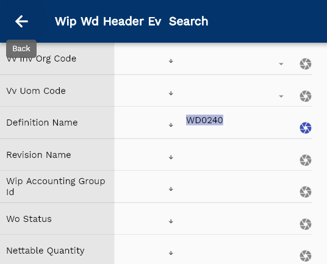Tap the camera icon for Revision Name
327x264 pixels.
coord(306,160)
